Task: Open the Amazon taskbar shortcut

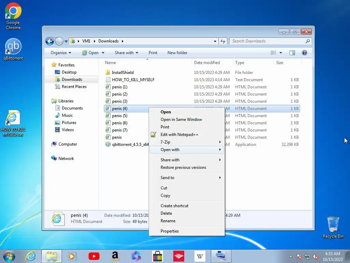Action: click(x=115, y=256)
